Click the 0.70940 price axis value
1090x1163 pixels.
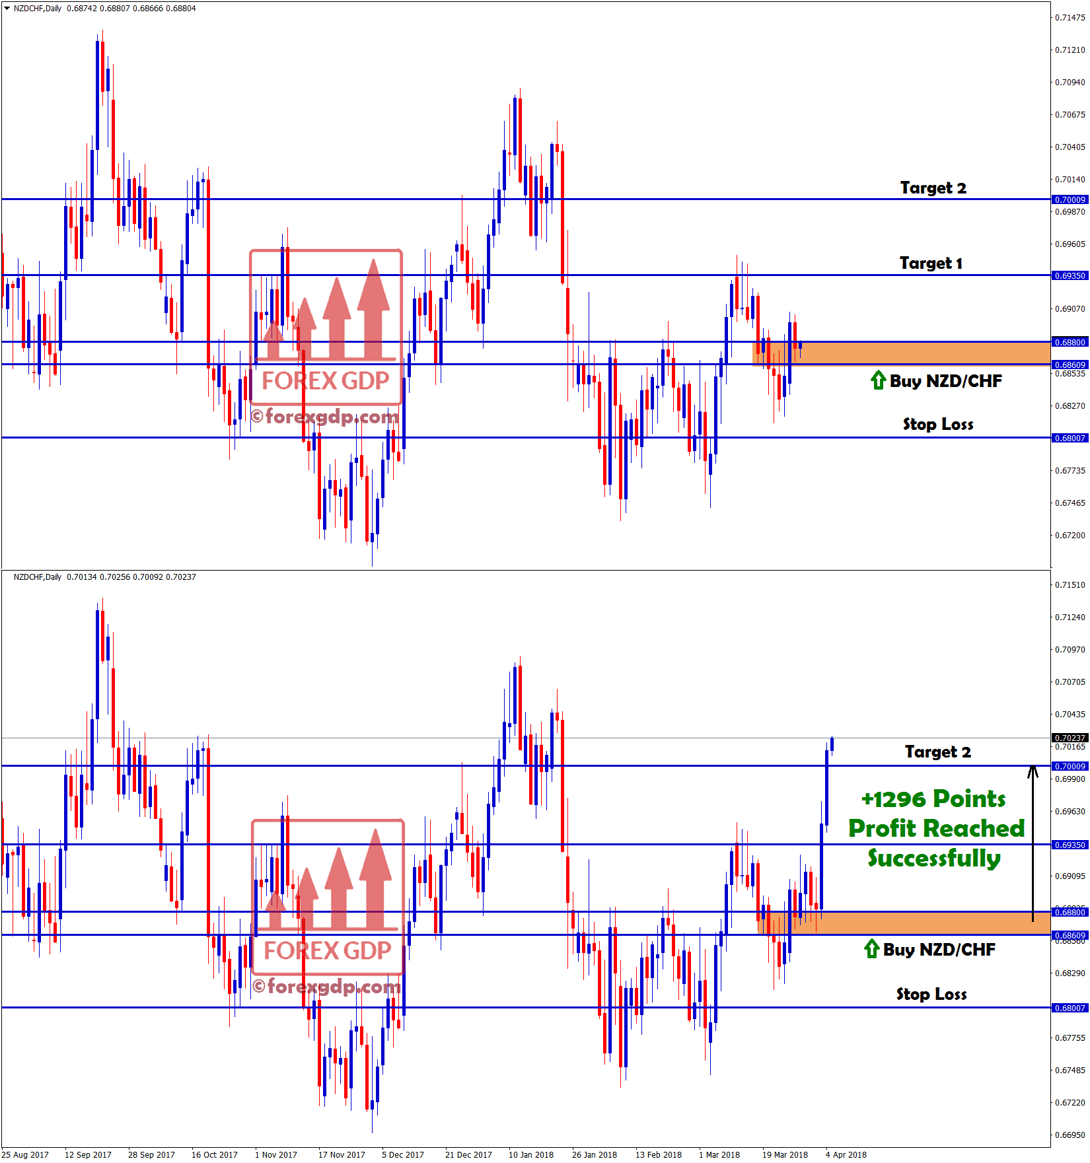(1070, 83)
